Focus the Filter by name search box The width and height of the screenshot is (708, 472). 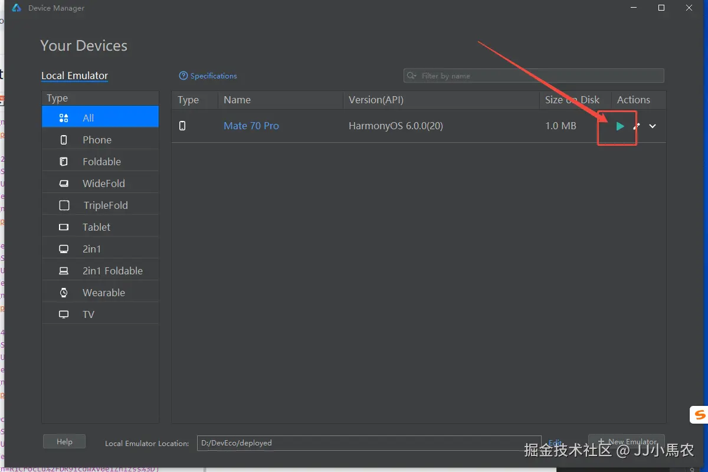point(534,76)
